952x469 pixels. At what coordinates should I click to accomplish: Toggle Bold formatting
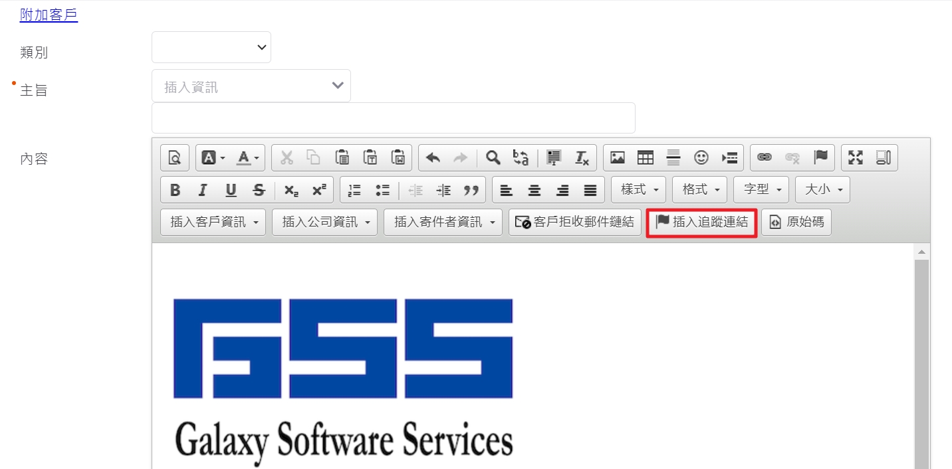coord(175,190)
